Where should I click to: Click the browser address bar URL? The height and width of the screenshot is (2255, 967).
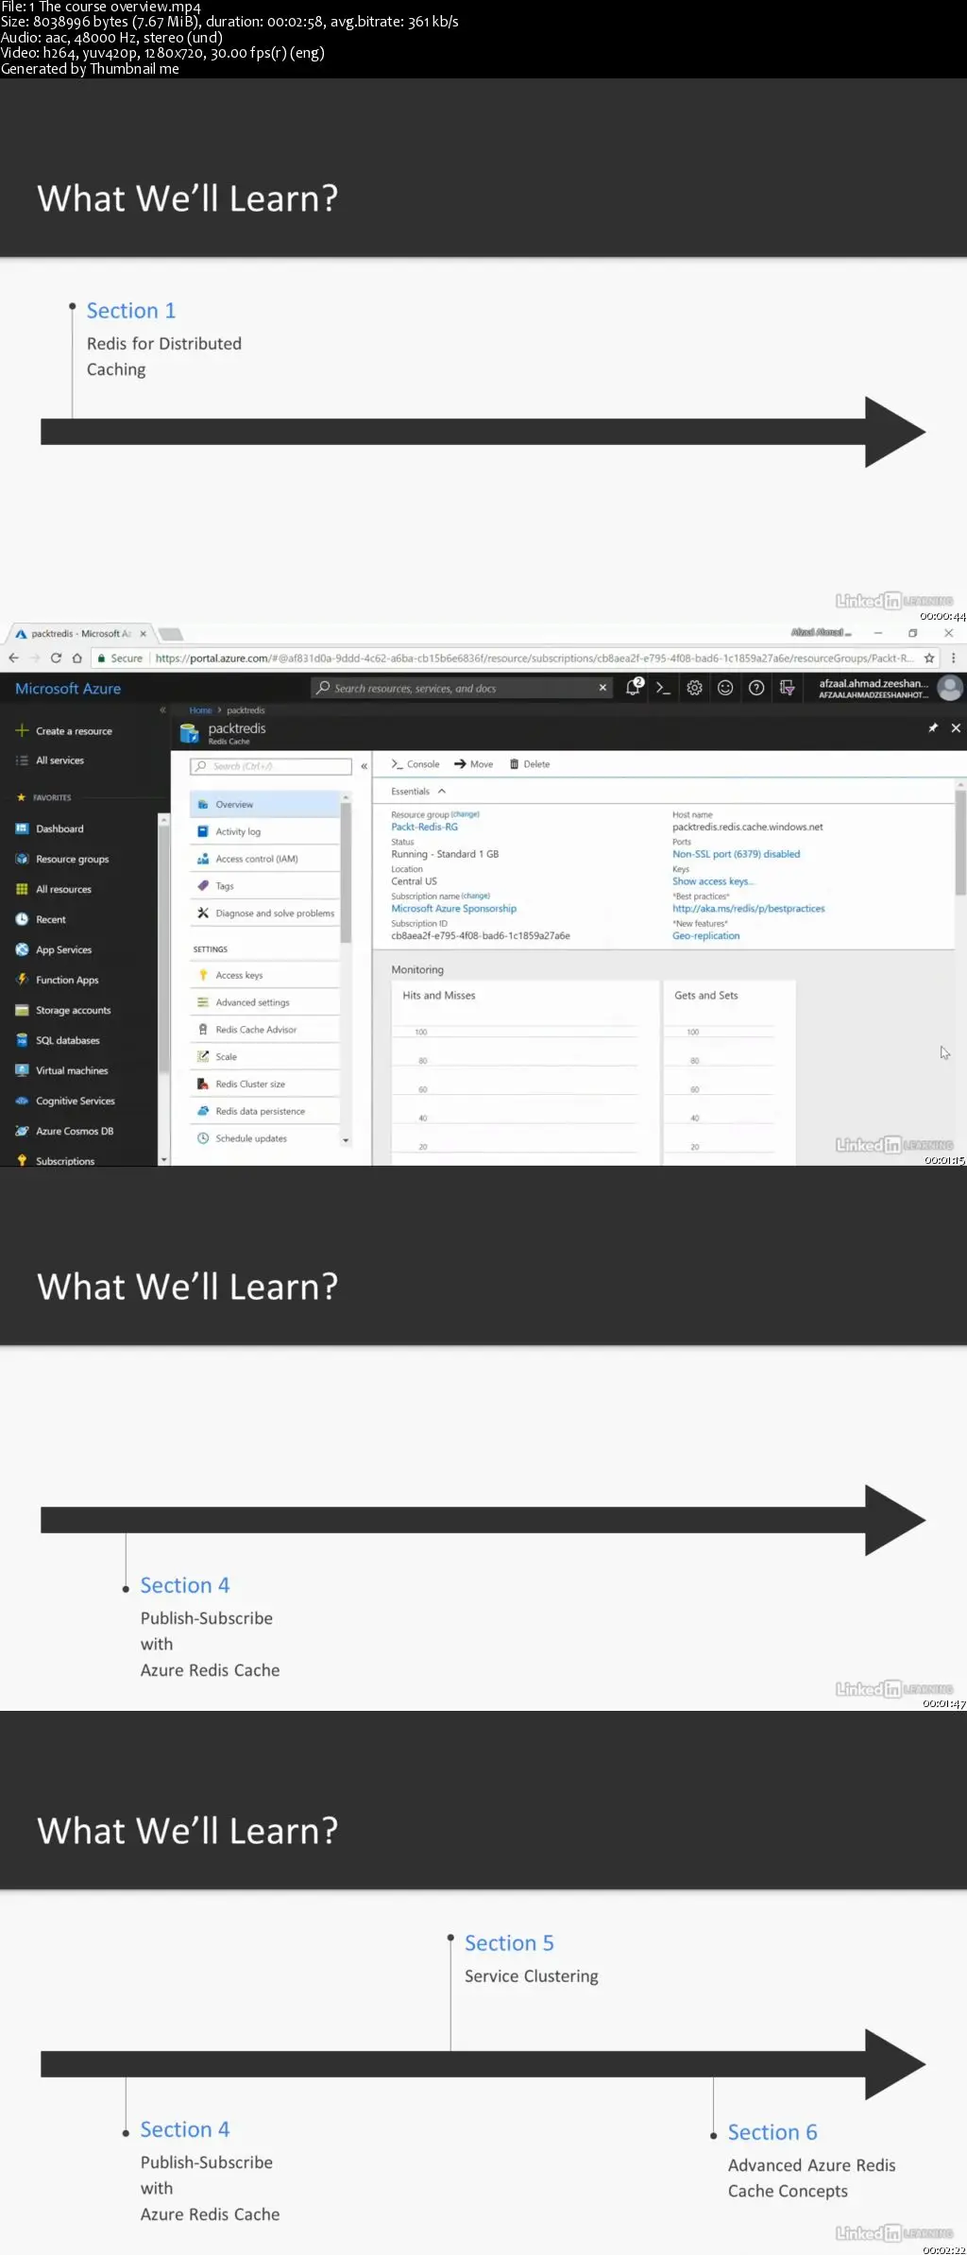click(534, 658)
